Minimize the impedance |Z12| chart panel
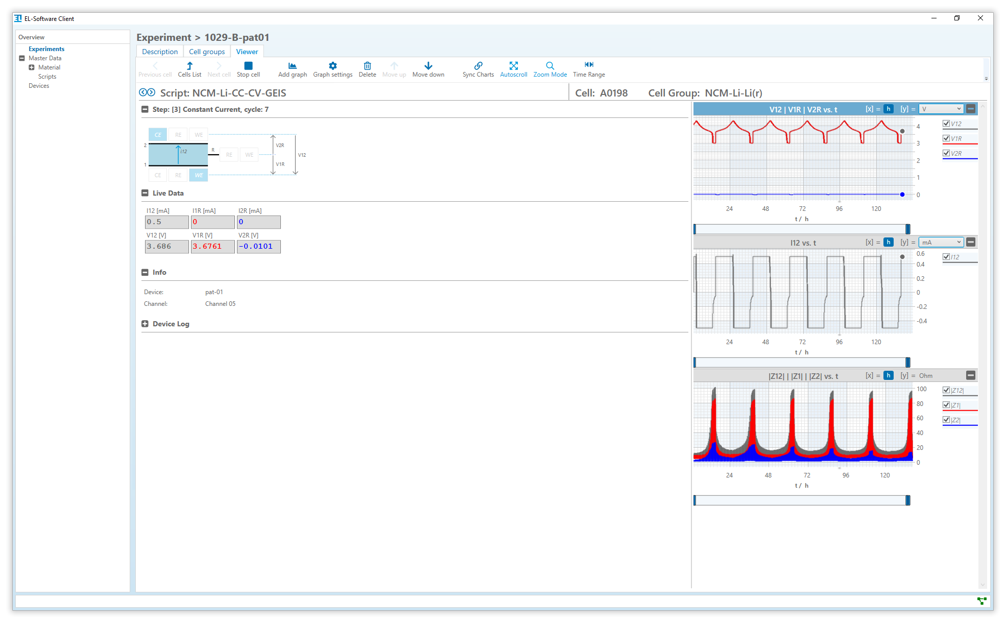1006x623 pixels. (x=971, y=375)
